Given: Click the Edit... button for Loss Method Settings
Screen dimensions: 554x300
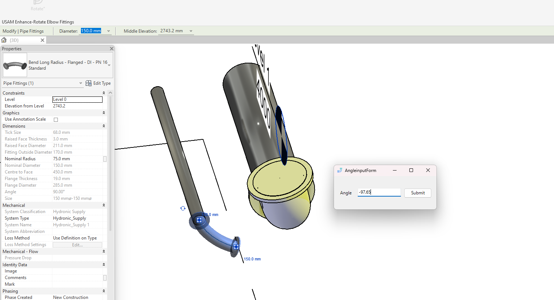Looking at the screenshot, I should [x=77, y=245].
